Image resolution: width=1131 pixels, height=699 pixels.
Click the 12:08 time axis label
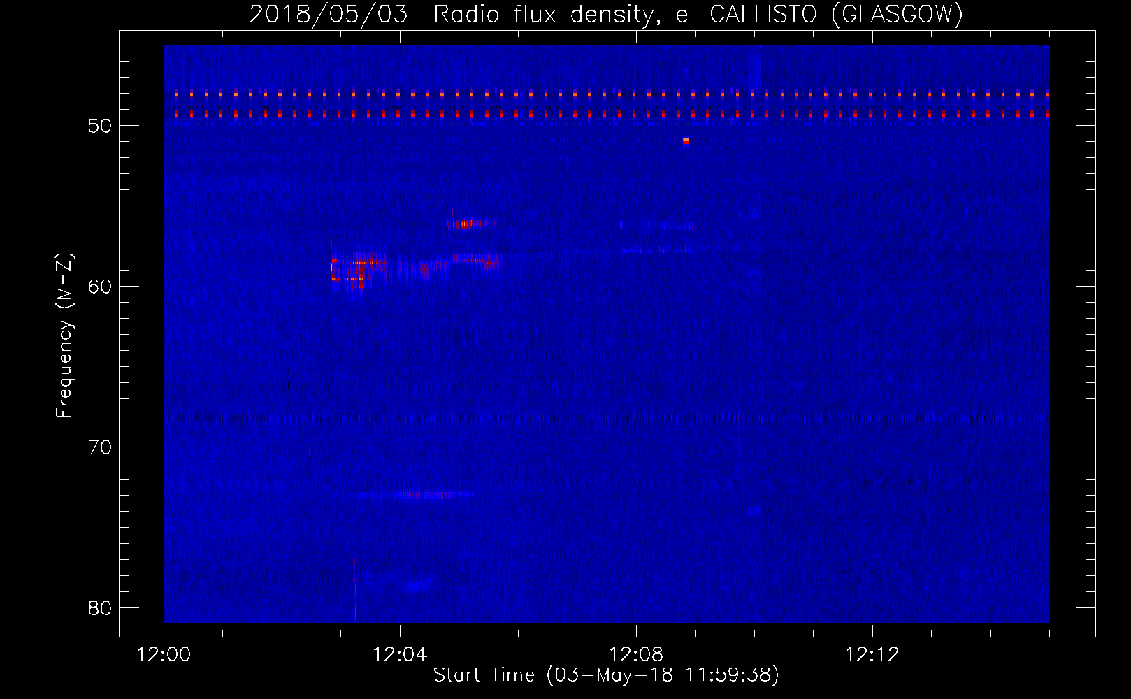coord(636,655)
